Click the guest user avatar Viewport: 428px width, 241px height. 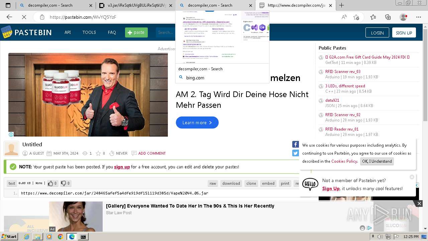(11, 149)
